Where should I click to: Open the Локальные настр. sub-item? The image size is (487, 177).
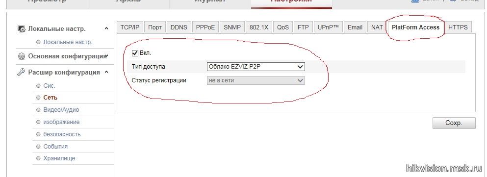pyautogui.click(x=68, y=42)
